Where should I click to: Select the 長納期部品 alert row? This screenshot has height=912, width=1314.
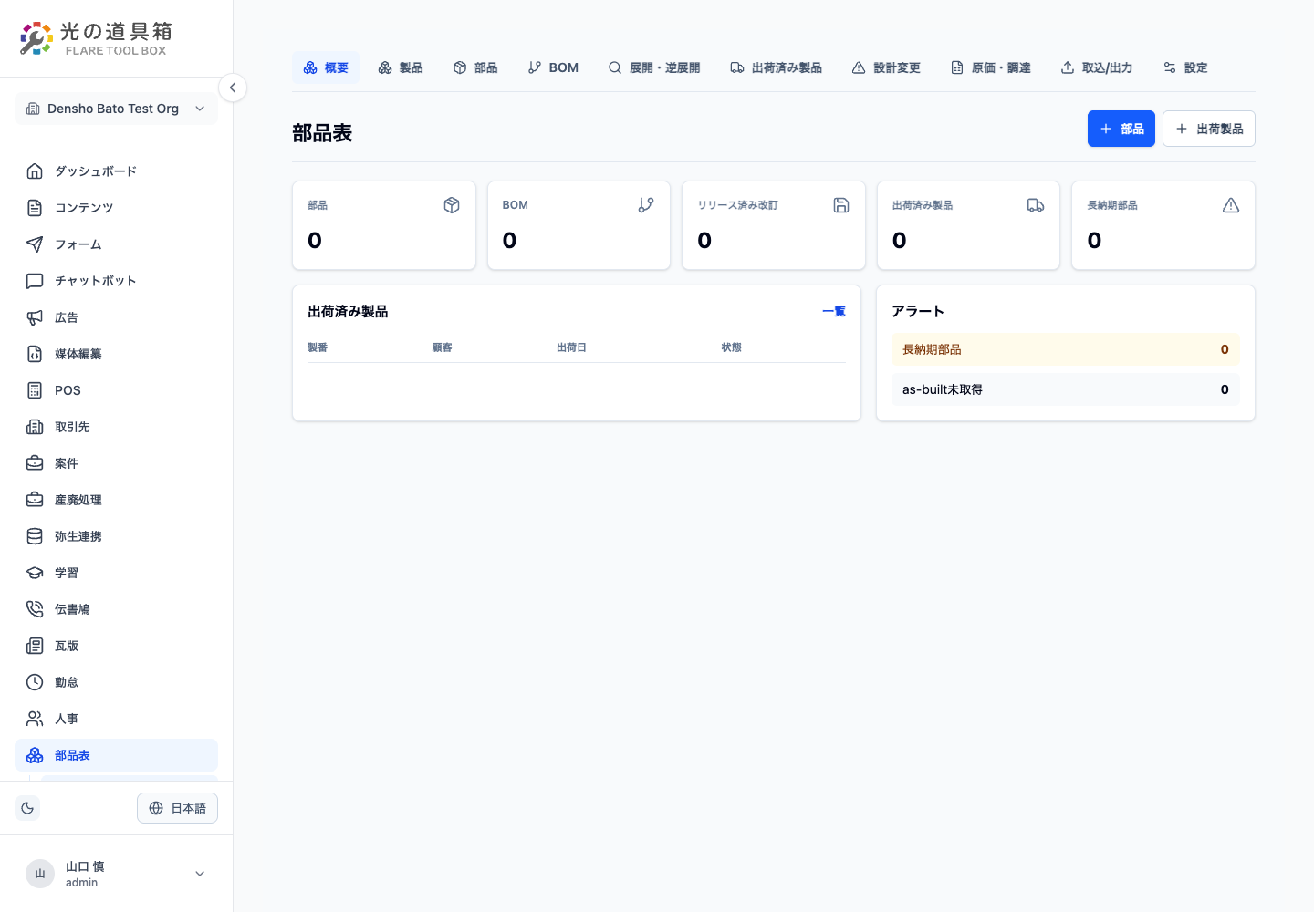click(x=1066, y=349)
